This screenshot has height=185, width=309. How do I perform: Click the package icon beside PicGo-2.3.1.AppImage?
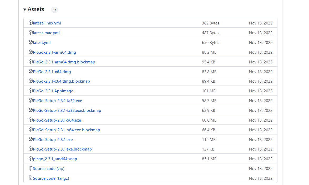tap(30, 91)
